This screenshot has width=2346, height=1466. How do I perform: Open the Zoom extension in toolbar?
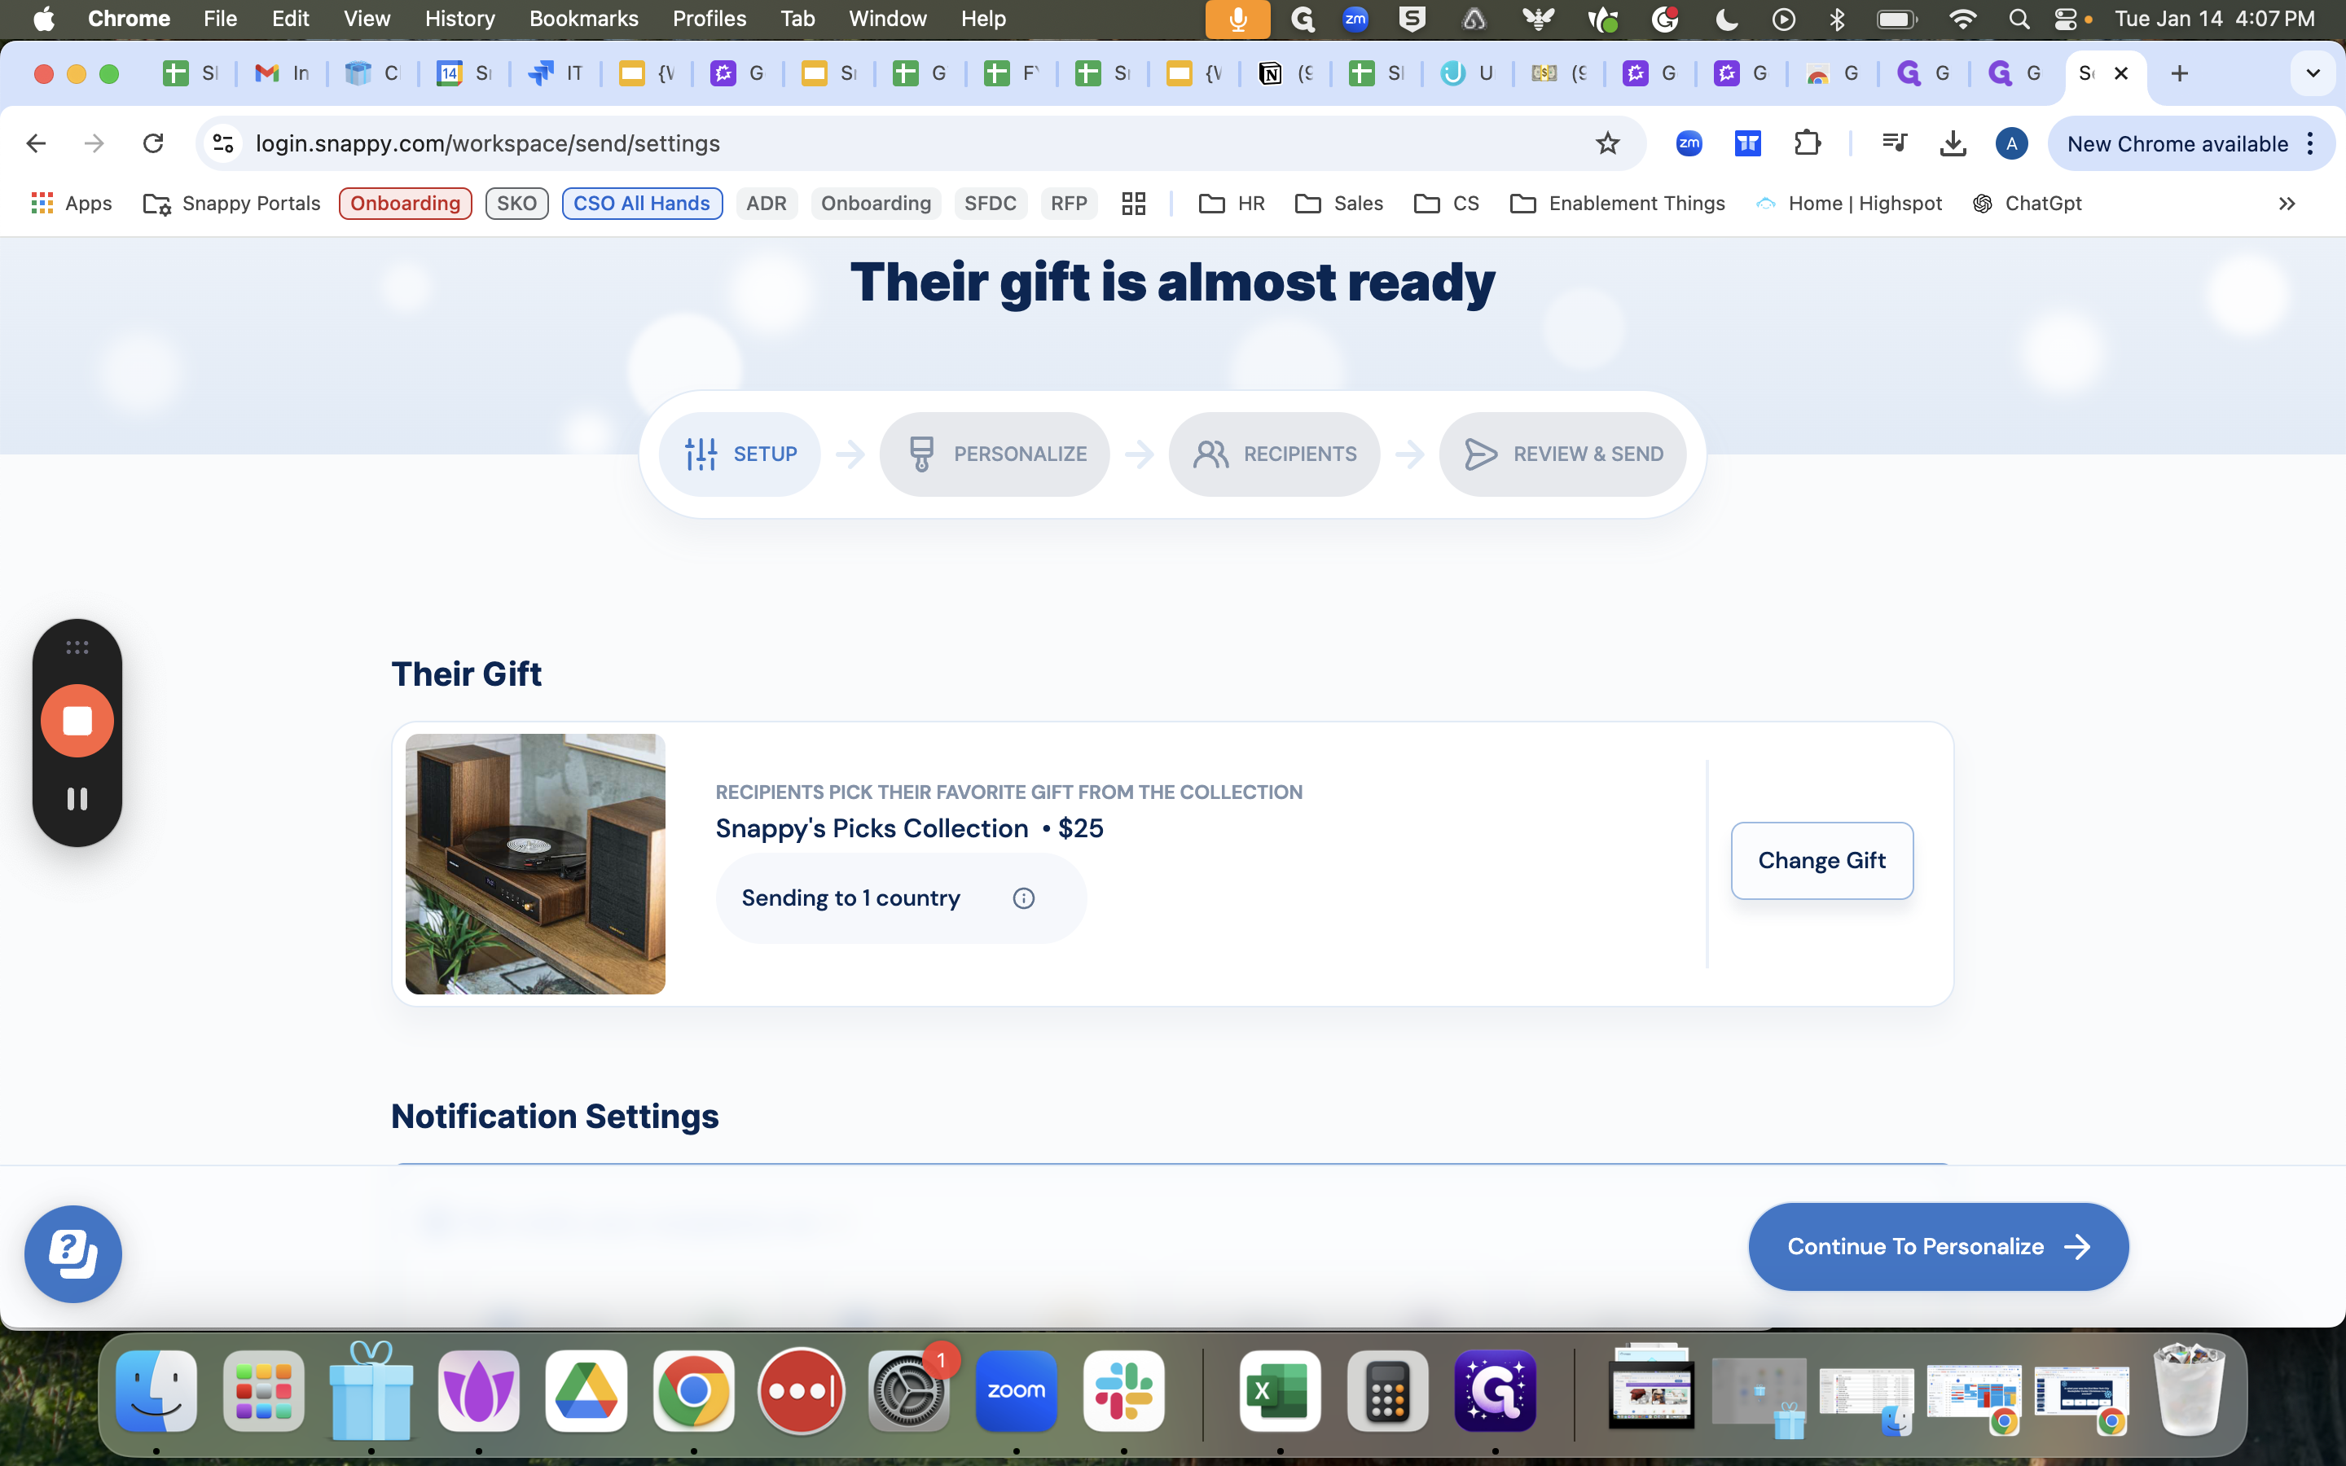coord(1689,143)
